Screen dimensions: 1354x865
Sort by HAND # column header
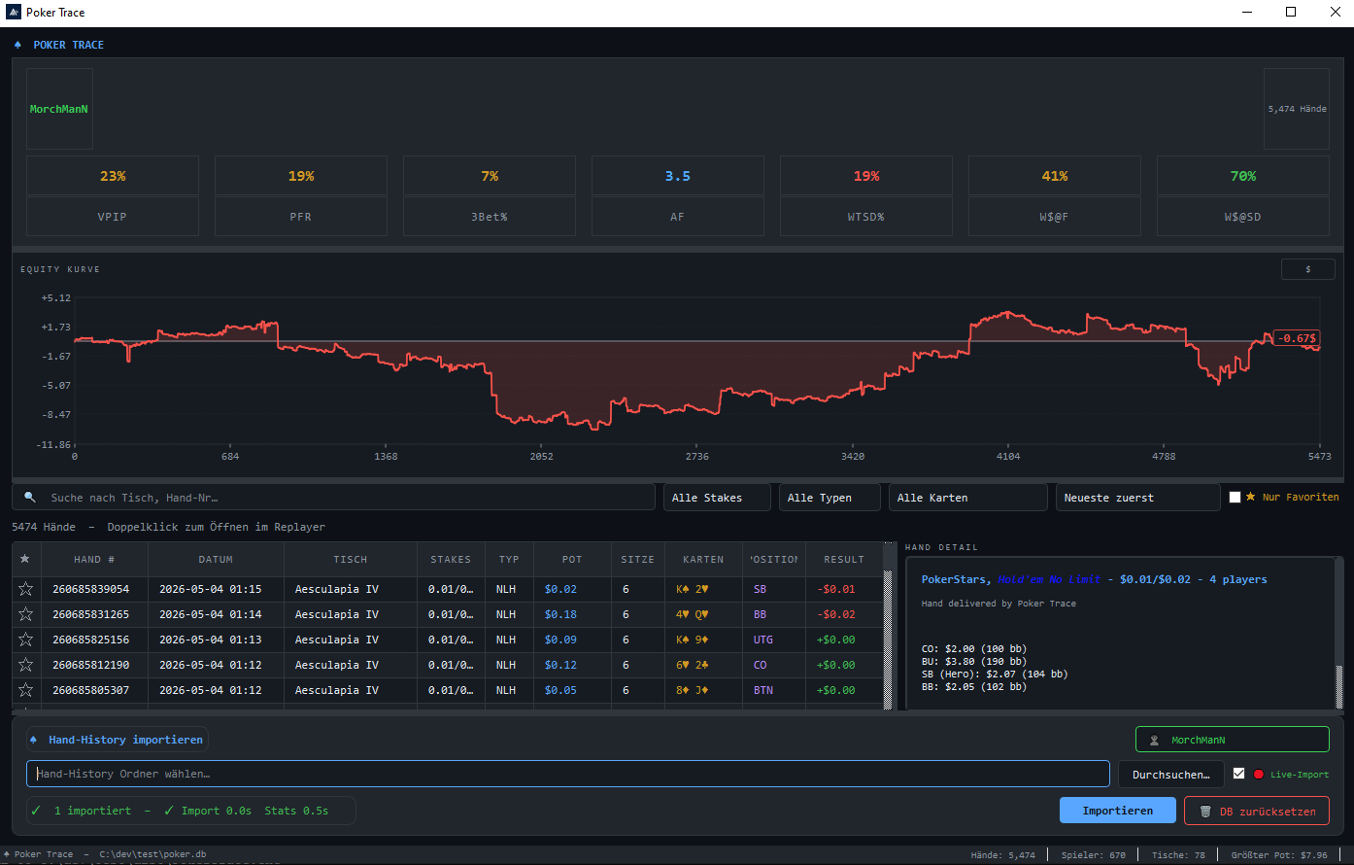(x=94, y=559)
